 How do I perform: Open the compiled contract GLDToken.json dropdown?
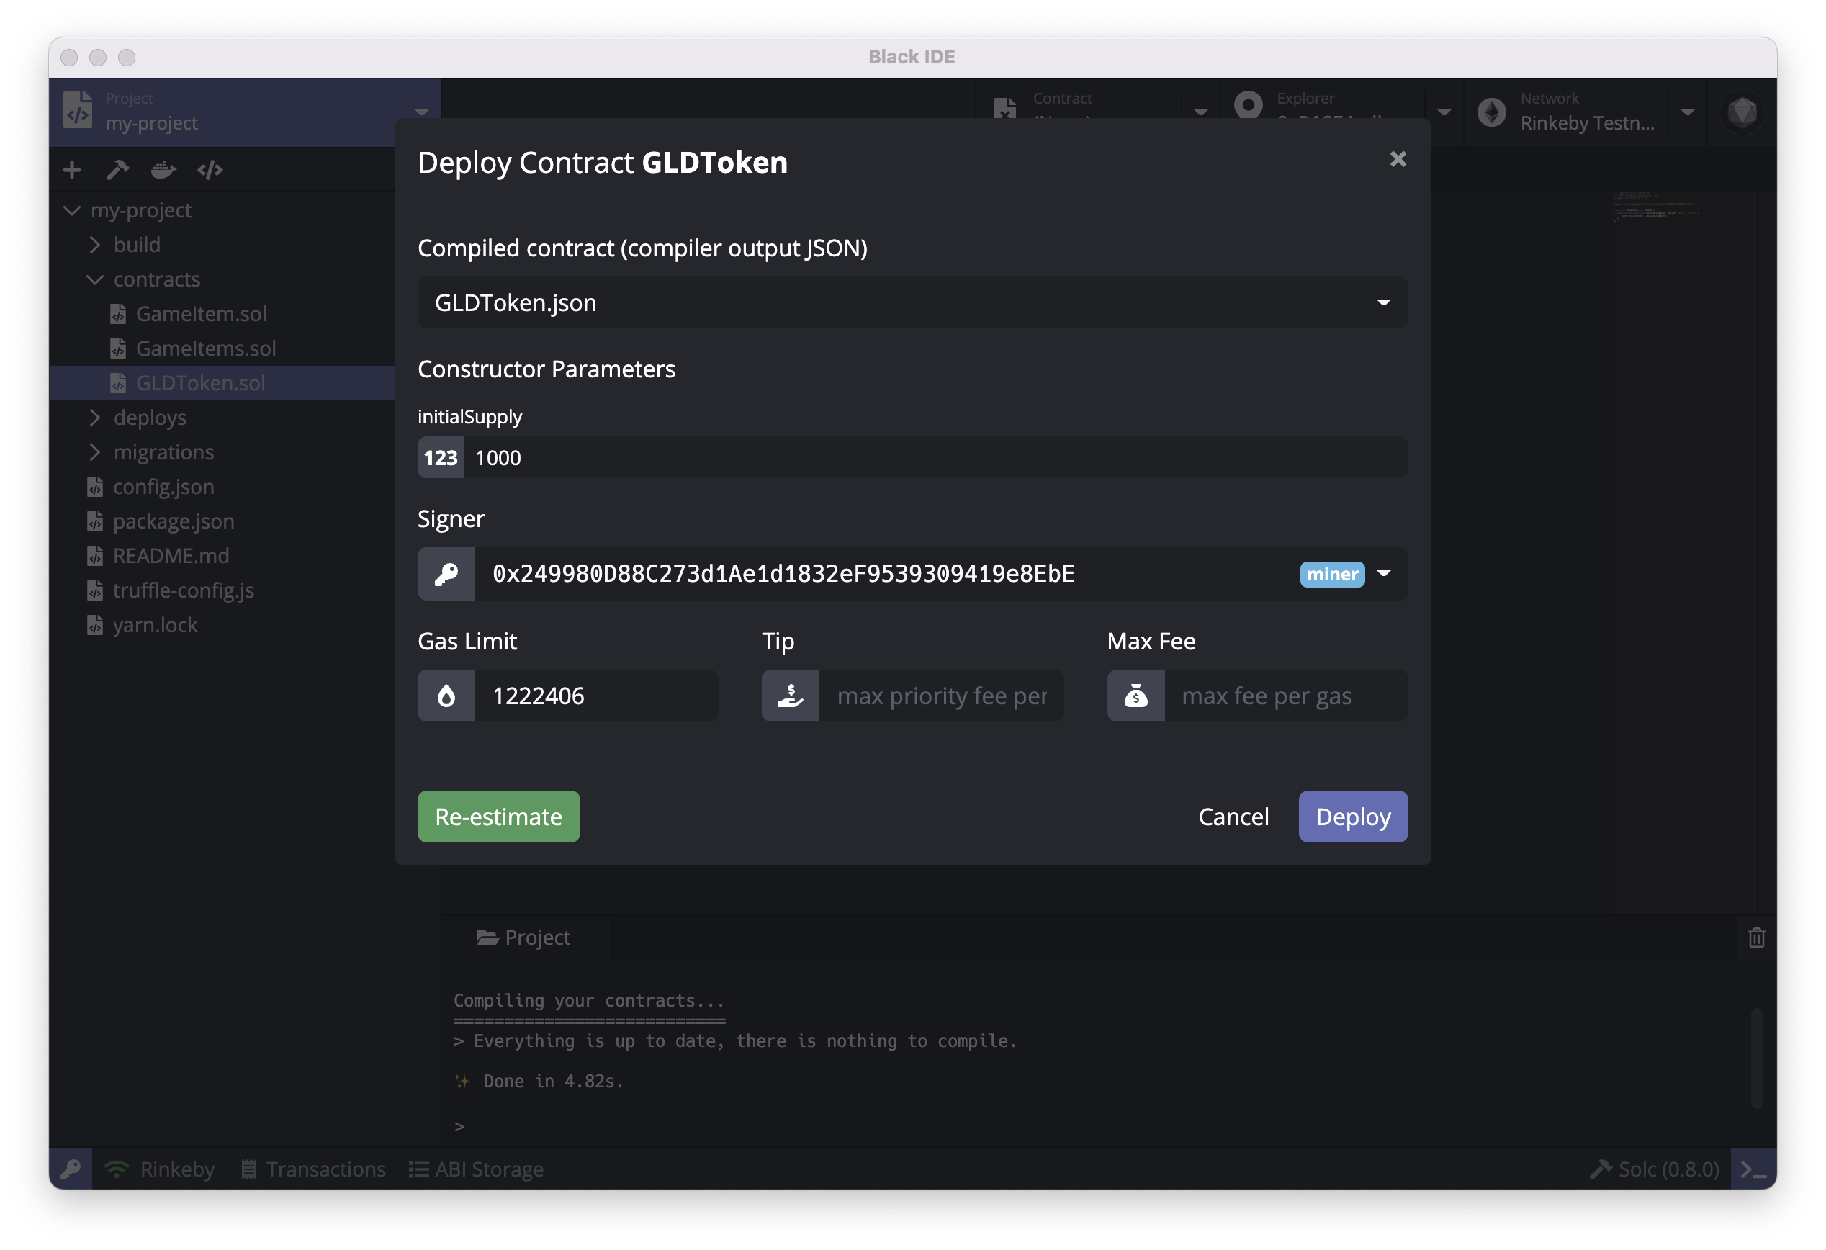coord(912,302)
